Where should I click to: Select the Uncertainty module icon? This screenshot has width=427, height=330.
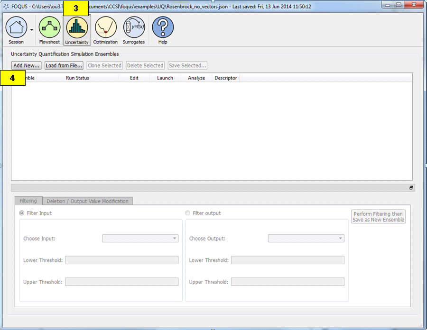(77, 28)
